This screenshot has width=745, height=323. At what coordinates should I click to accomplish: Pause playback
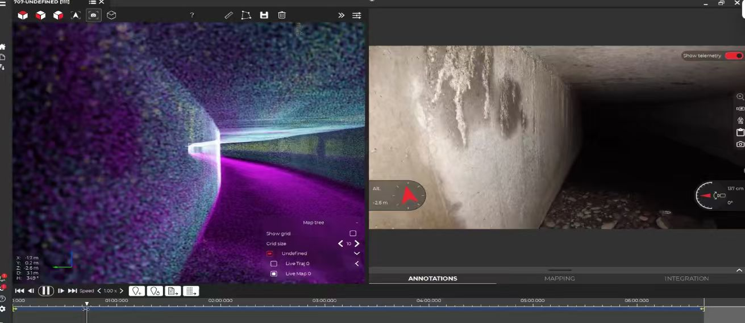point(45,291)
